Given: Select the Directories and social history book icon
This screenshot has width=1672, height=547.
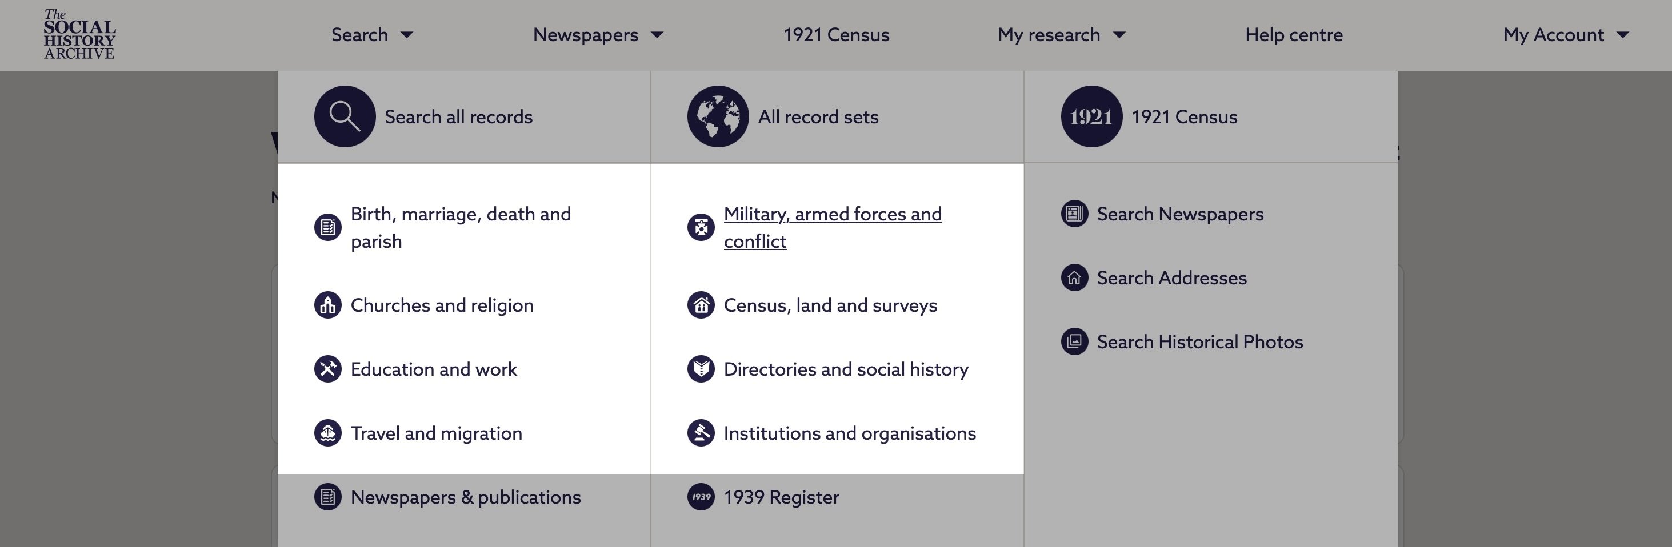Looking at the screenshot, I should [x=701, y=368].
